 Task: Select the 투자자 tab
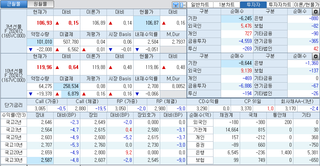point(253,5)
